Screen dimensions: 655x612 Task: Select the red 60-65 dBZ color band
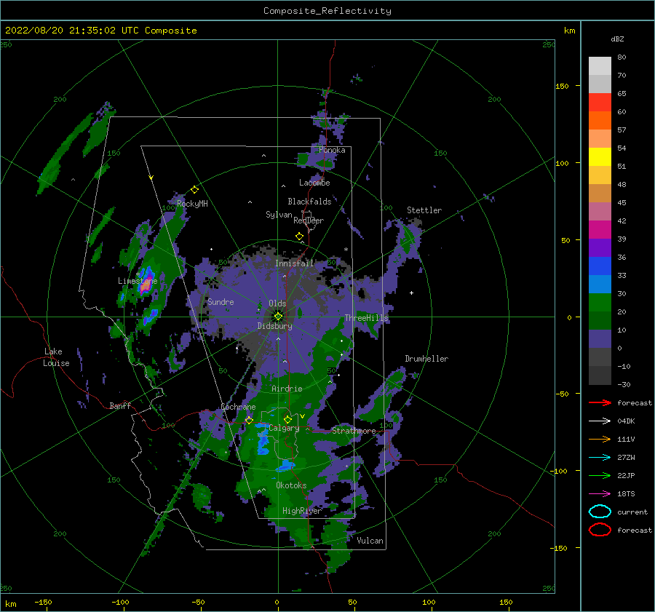point(600,103)
